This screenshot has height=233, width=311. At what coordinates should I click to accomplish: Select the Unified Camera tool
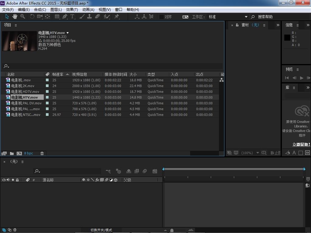pyautogui.click(x=40, y=17)
